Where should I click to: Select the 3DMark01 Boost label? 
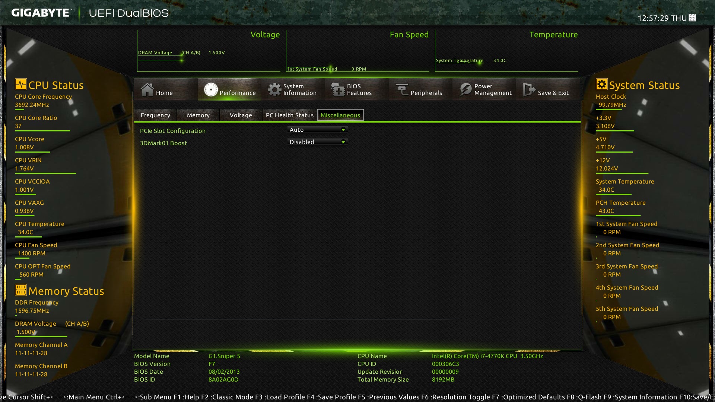163,143
